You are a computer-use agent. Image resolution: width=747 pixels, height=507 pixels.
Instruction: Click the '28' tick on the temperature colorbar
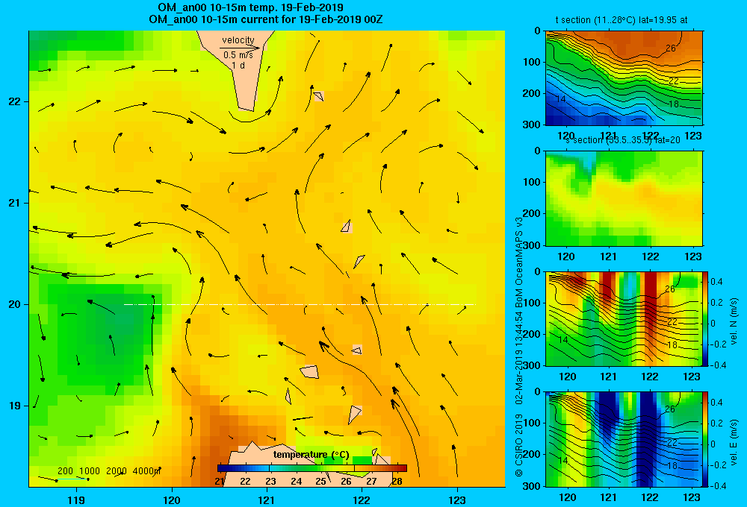click(x=397, y=482)
